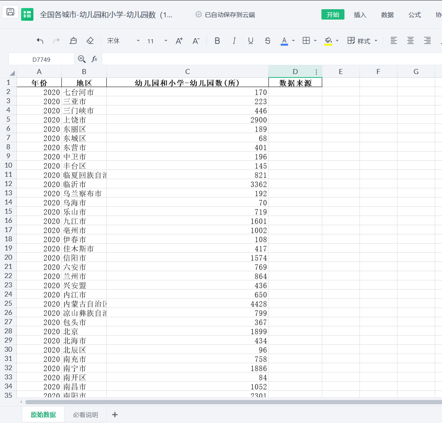The width and height of the screenshot is (442, 423).
Task: Select column C header
Action: 187,72
